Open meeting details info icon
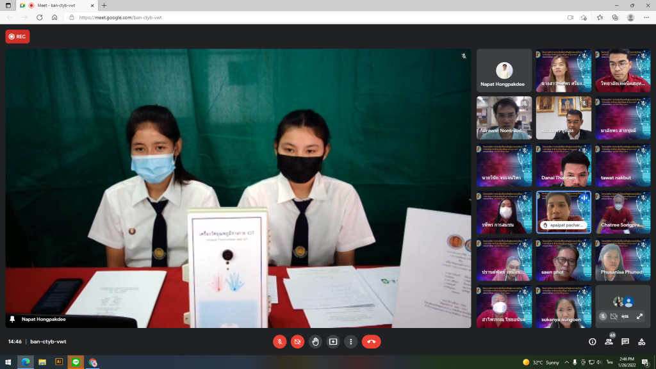Screen dimensions: 656x369 click(593, 342)
